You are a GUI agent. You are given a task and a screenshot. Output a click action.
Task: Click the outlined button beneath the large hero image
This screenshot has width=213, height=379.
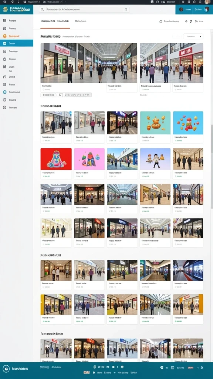tap(48, 95)
